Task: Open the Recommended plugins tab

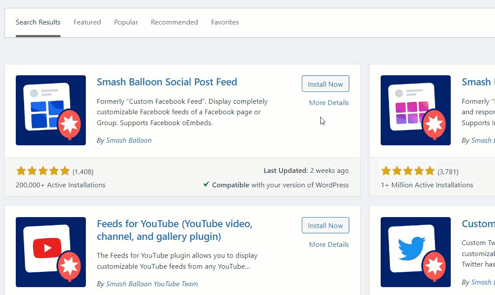Action: click(x=174, y=22)
